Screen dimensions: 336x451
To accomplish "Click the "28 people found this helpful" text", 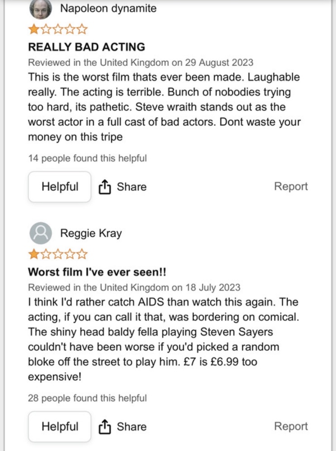I will [x=87, y=398].
